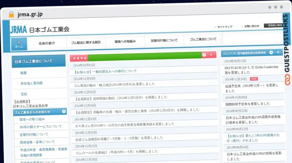This screenshot has width=292, height=163.
Task: Click the arrow icon beside ゴム工業会からのお知らせ
Action: pyautogui.click(x=64, y=112)
